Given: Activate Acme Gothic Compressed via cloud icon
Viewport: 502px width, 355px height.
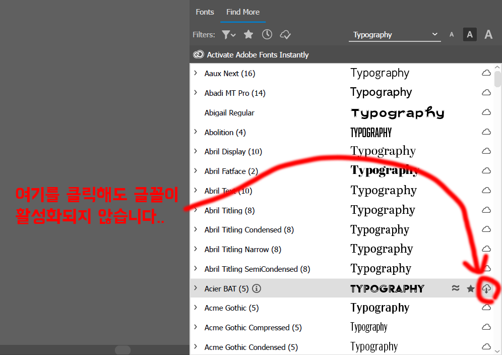Looking at the screenshot, I should coord(486,327).
